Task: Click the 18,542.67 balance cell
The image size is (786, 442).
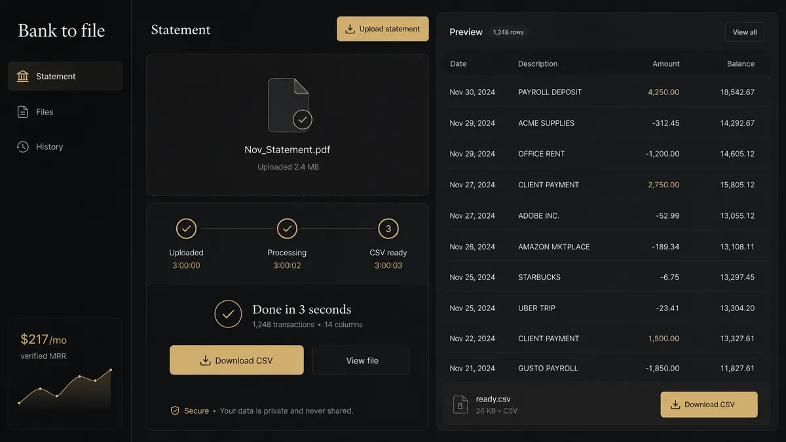Action: pyautogui.click(x=738, y=92)
